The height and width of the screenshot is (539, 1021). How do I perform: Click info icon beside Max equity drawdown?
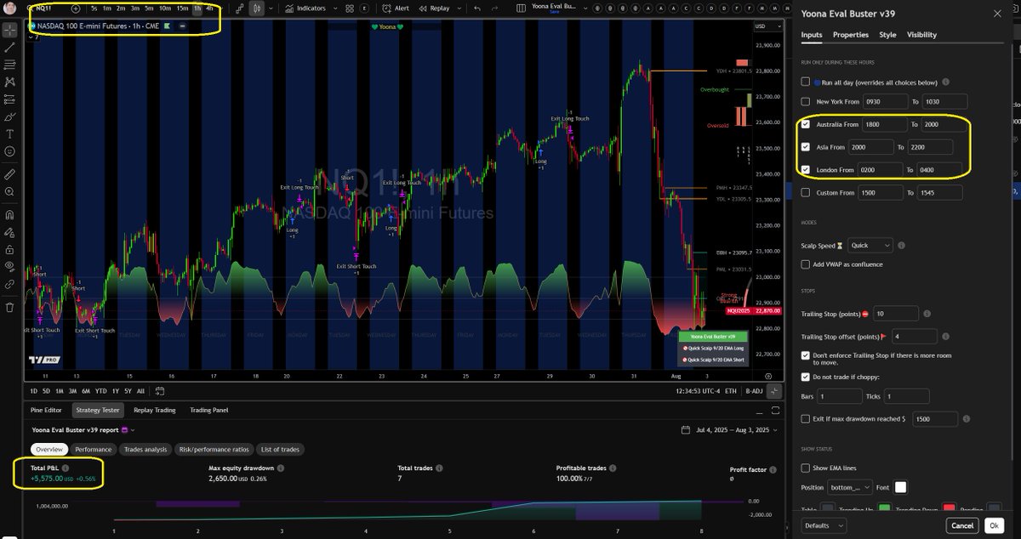(281, 468)
